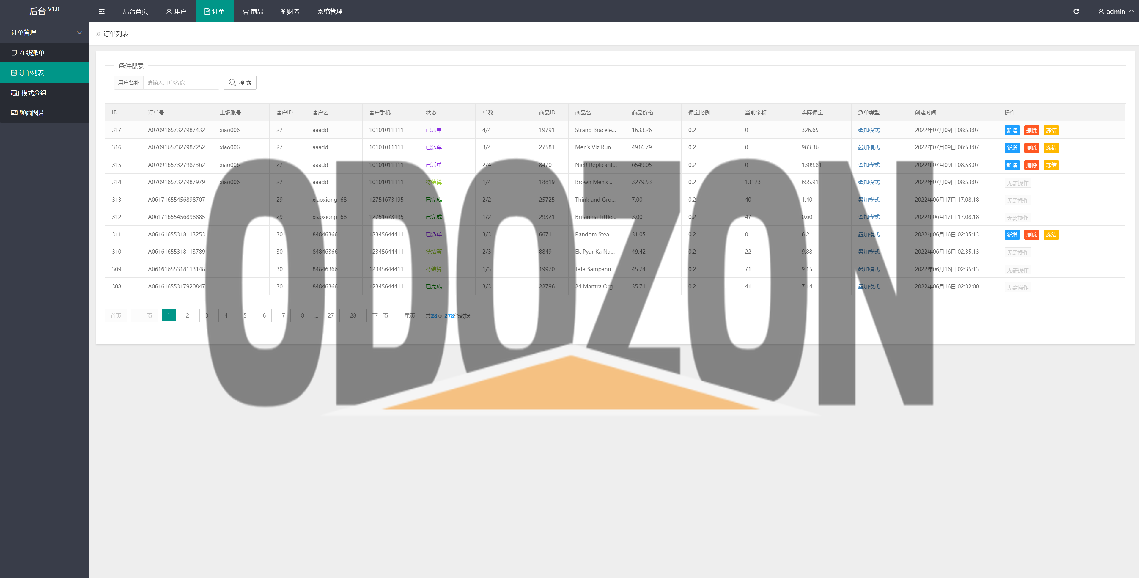Click 叠加模式 link in row 317
The image size is (1139, 578).
tap(869, 130)
